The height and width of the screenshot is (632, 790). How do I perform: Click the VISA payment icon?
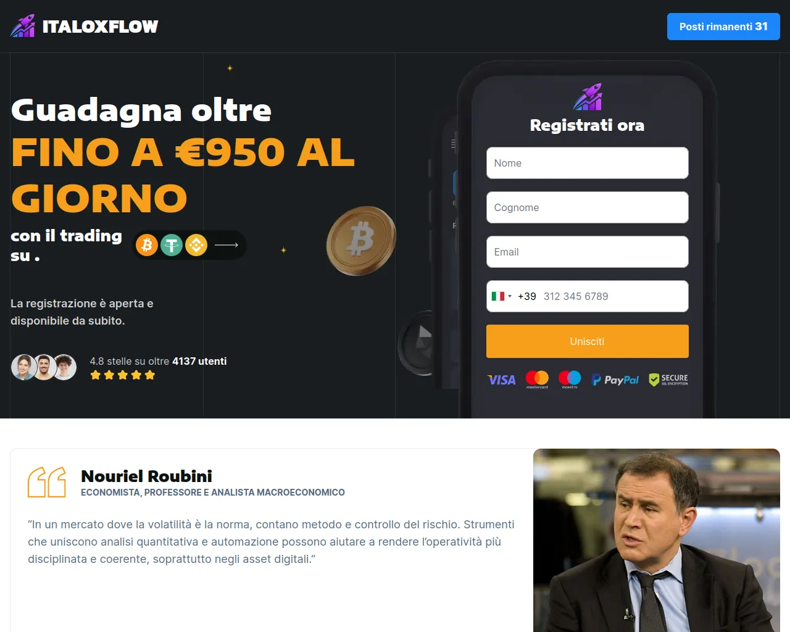501,380
